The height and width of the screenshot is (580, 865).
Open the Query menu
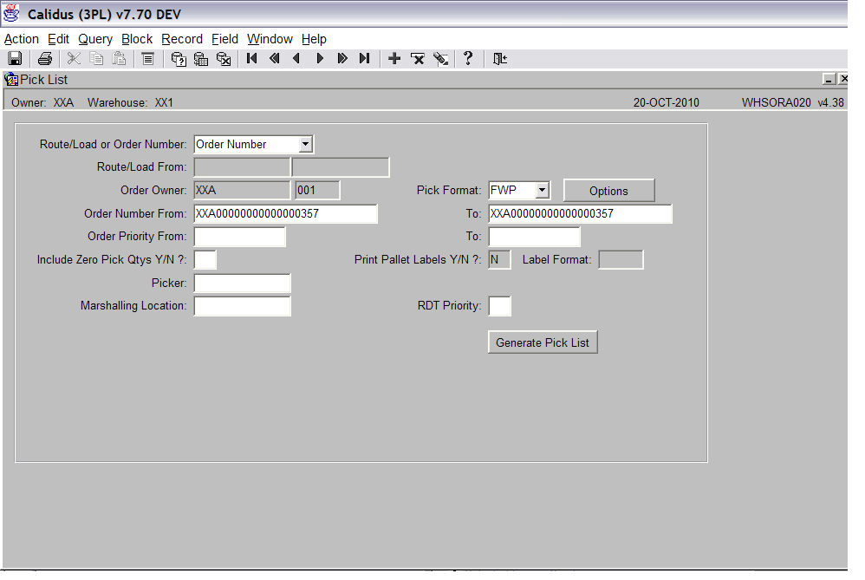(x=95, y=39)
